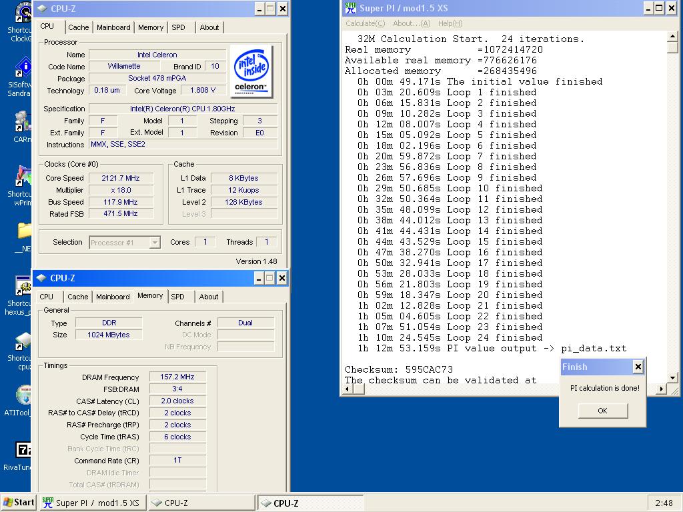The width and height of the screenshot is (683, 512).
Task: Activate the first CPU-Z taskbar button
Action: point(201,503)
